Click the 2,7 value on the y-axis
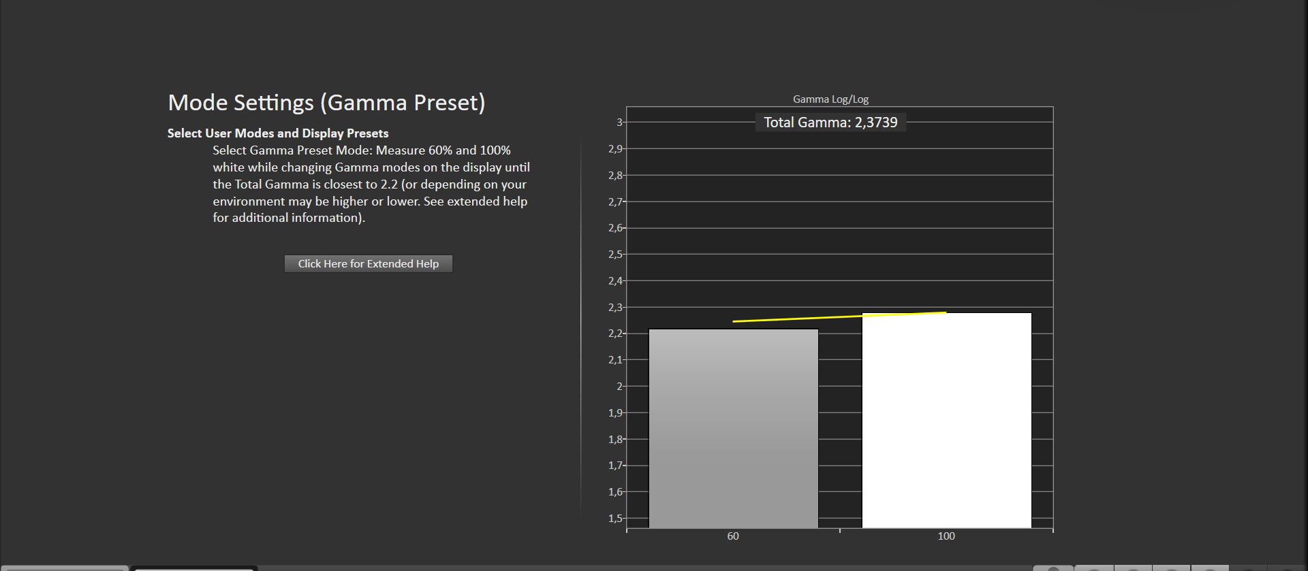 (x=615, y=202)
